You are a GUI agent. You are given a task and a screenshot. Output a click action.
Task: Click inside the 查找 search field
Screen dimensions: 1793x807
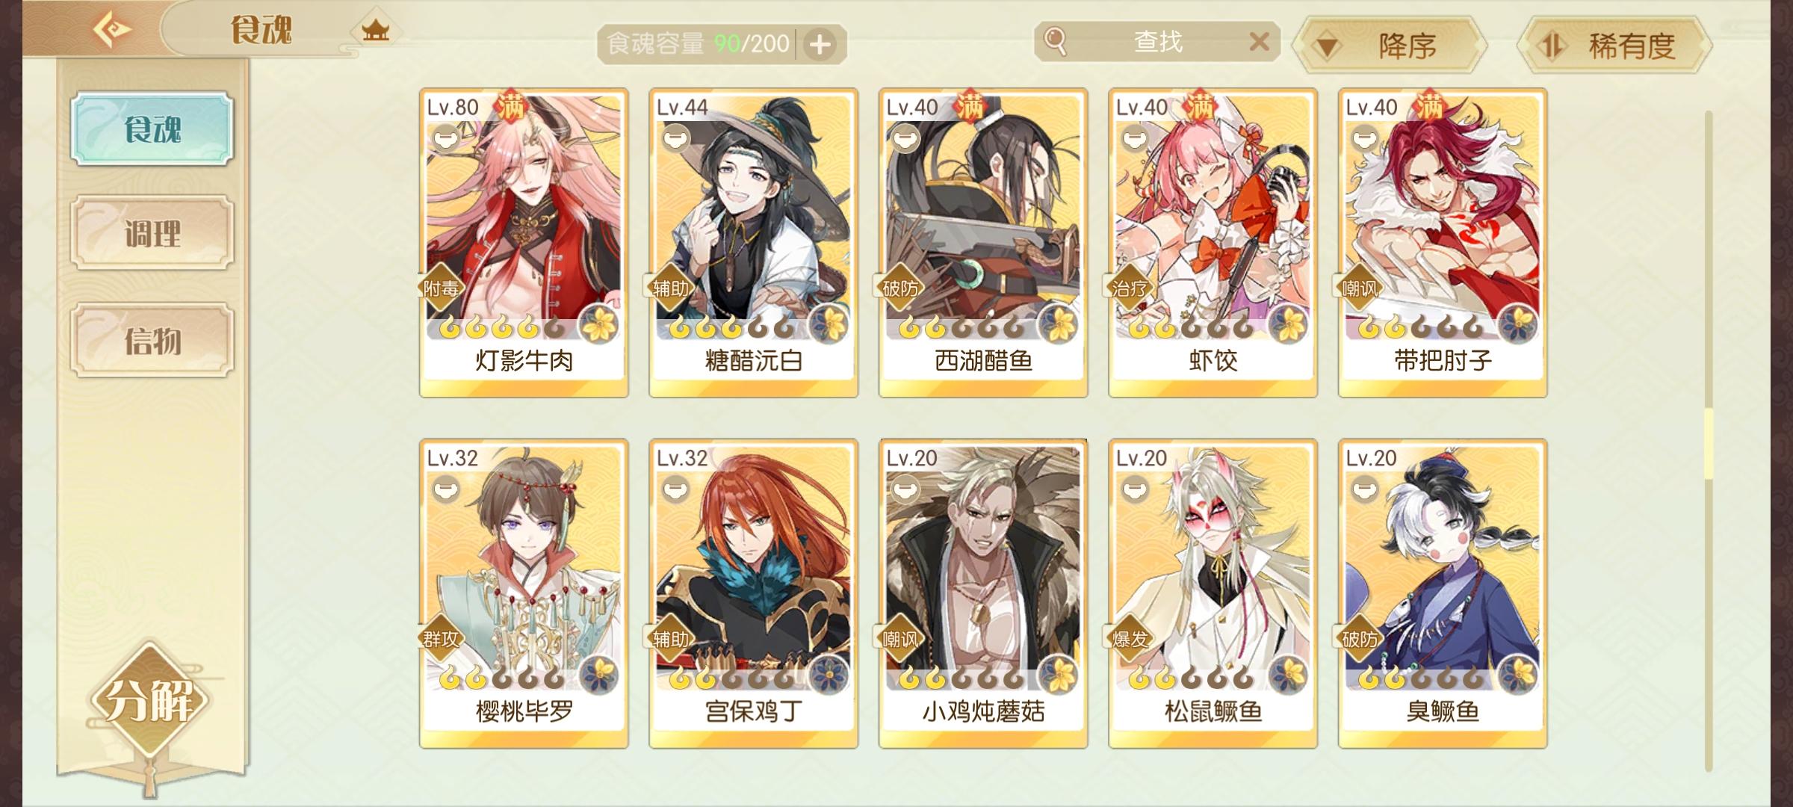[x=1157, y=42]
